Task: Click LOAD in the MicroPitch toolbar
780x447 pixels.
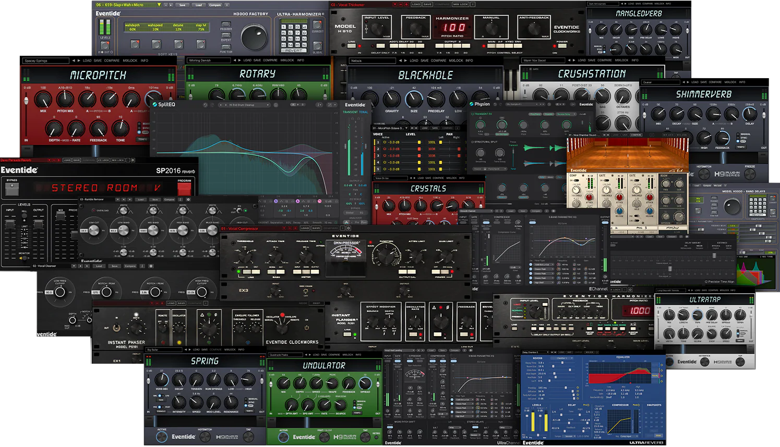Action: (87, 60)
